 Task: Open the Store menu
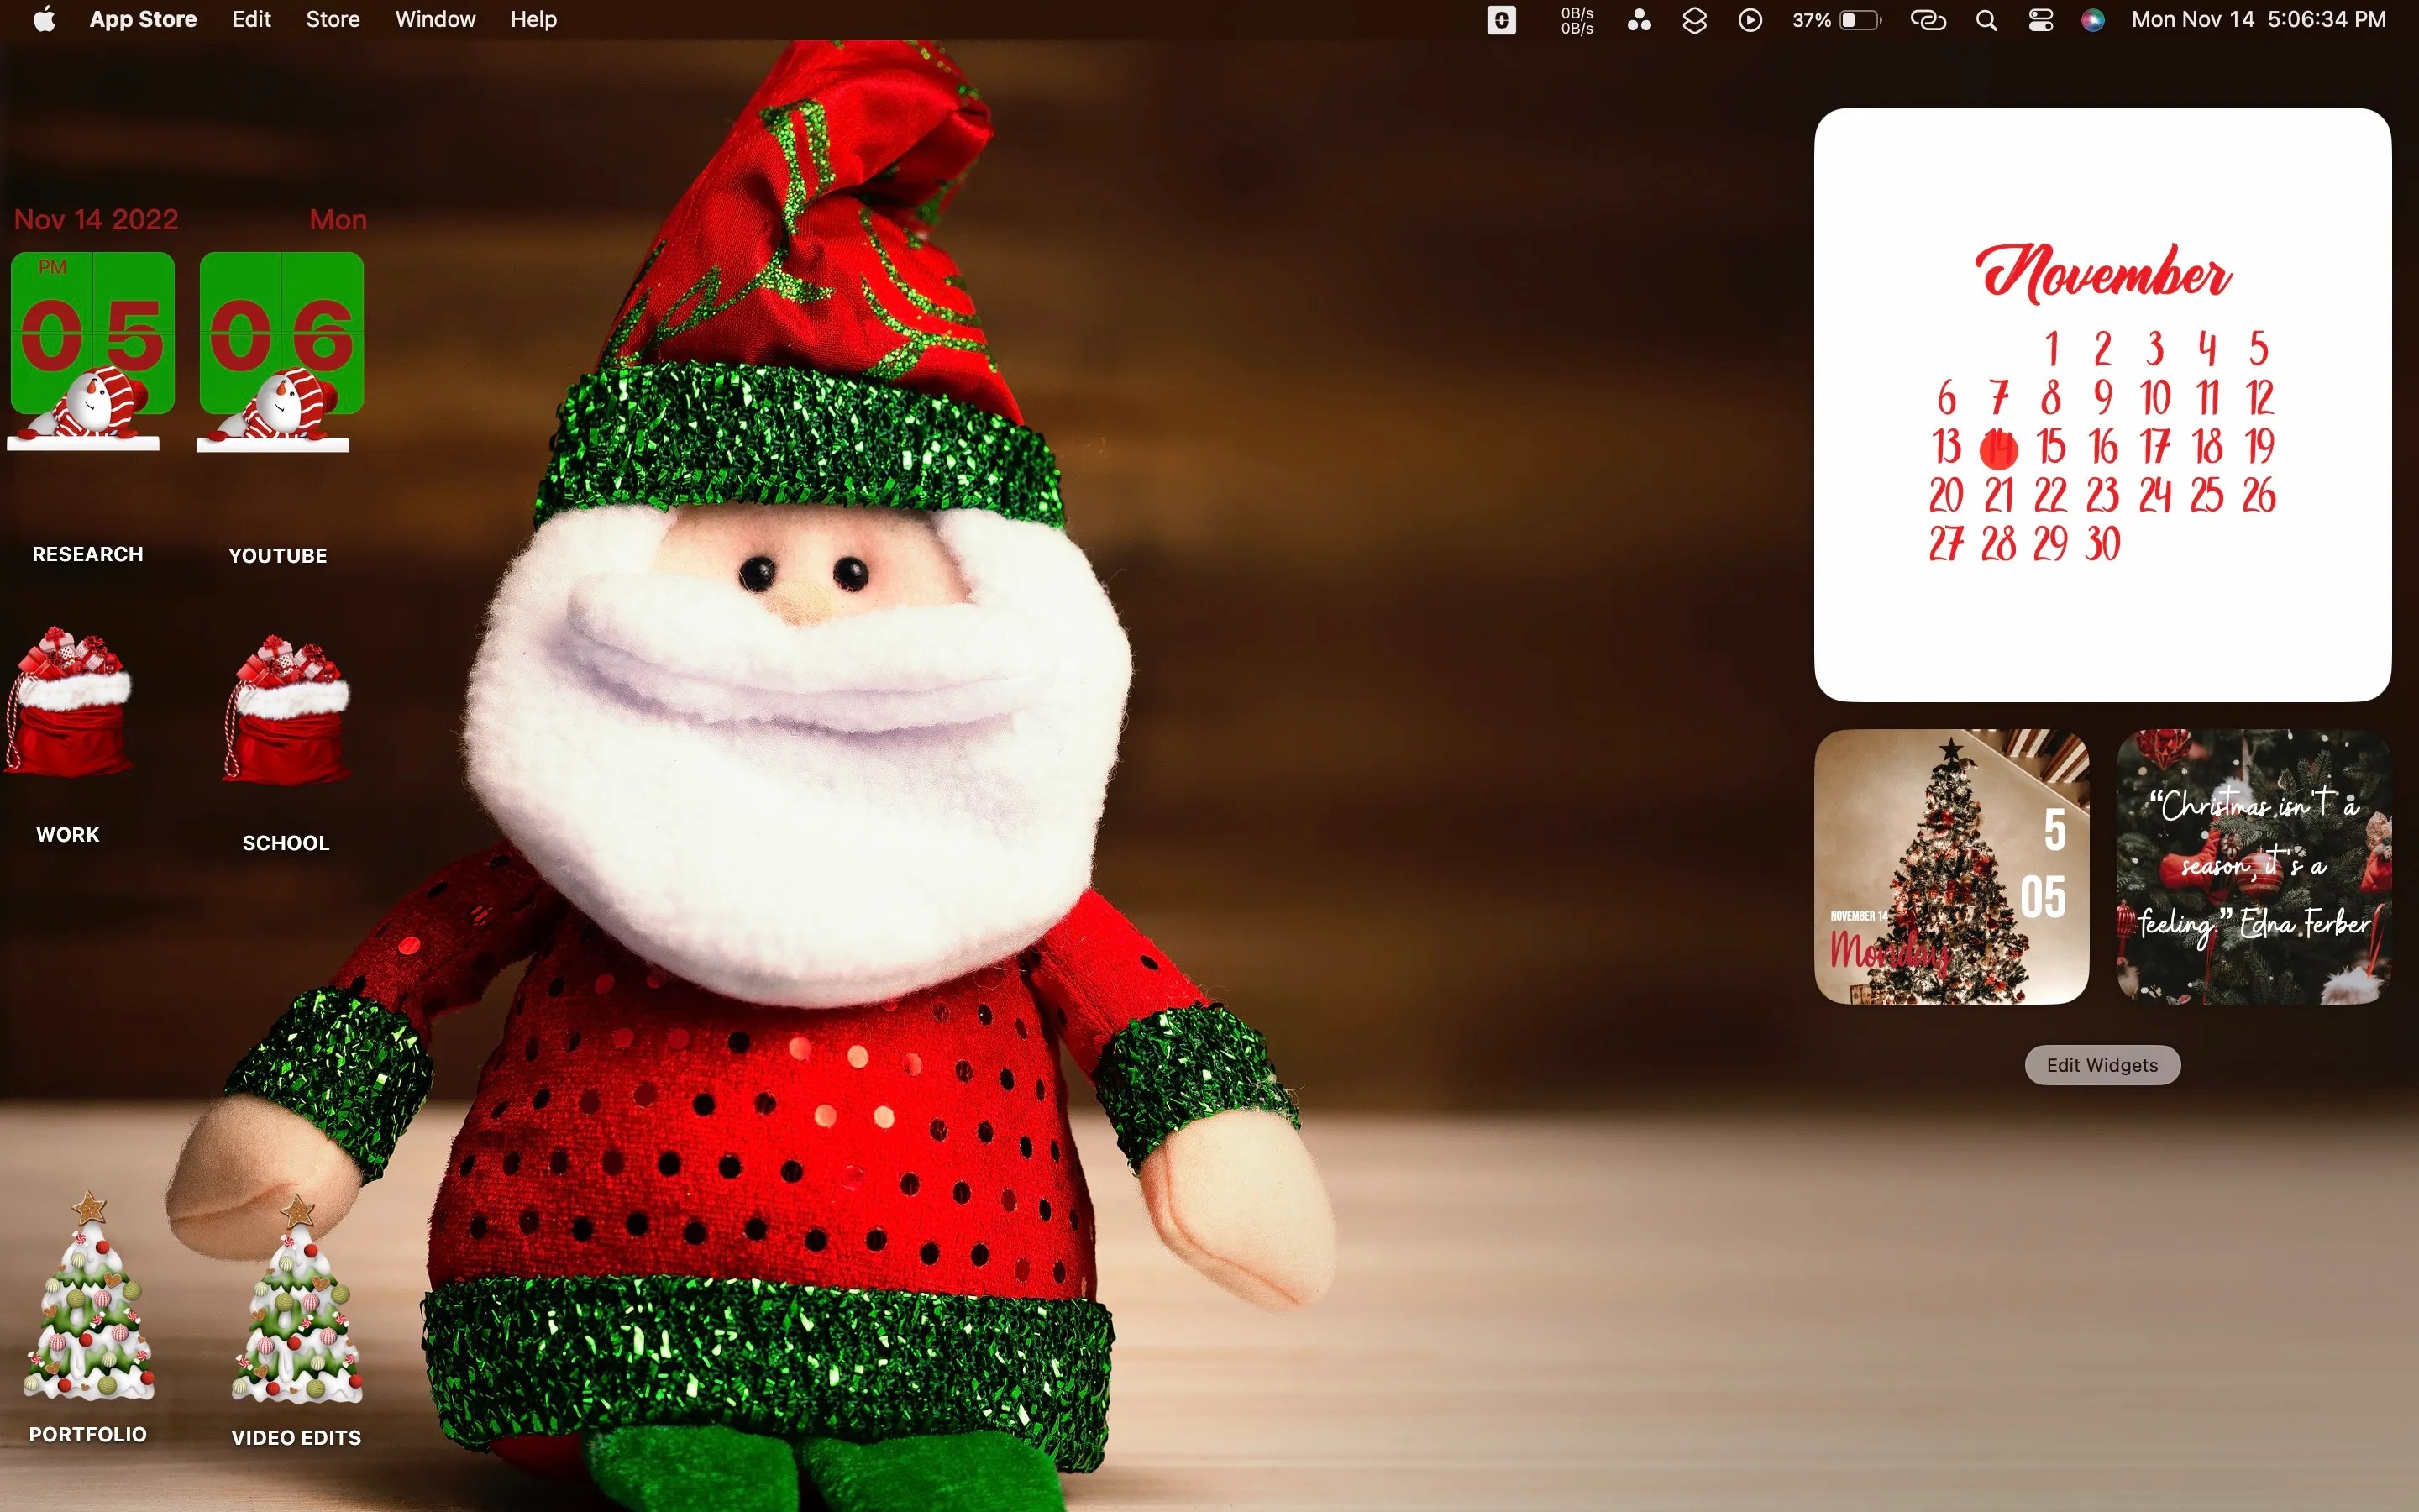(x=332, y=19)
